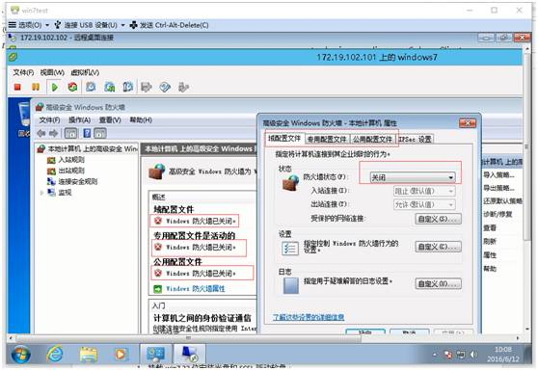Open the action center flag tray icon
Image resolution: width=538 pixels, height=370 pixels.
pyautogui.click(x=447, y=355)
